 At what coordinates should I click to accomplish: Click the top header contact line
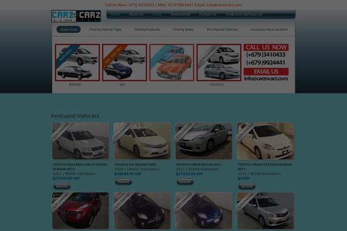173,5
